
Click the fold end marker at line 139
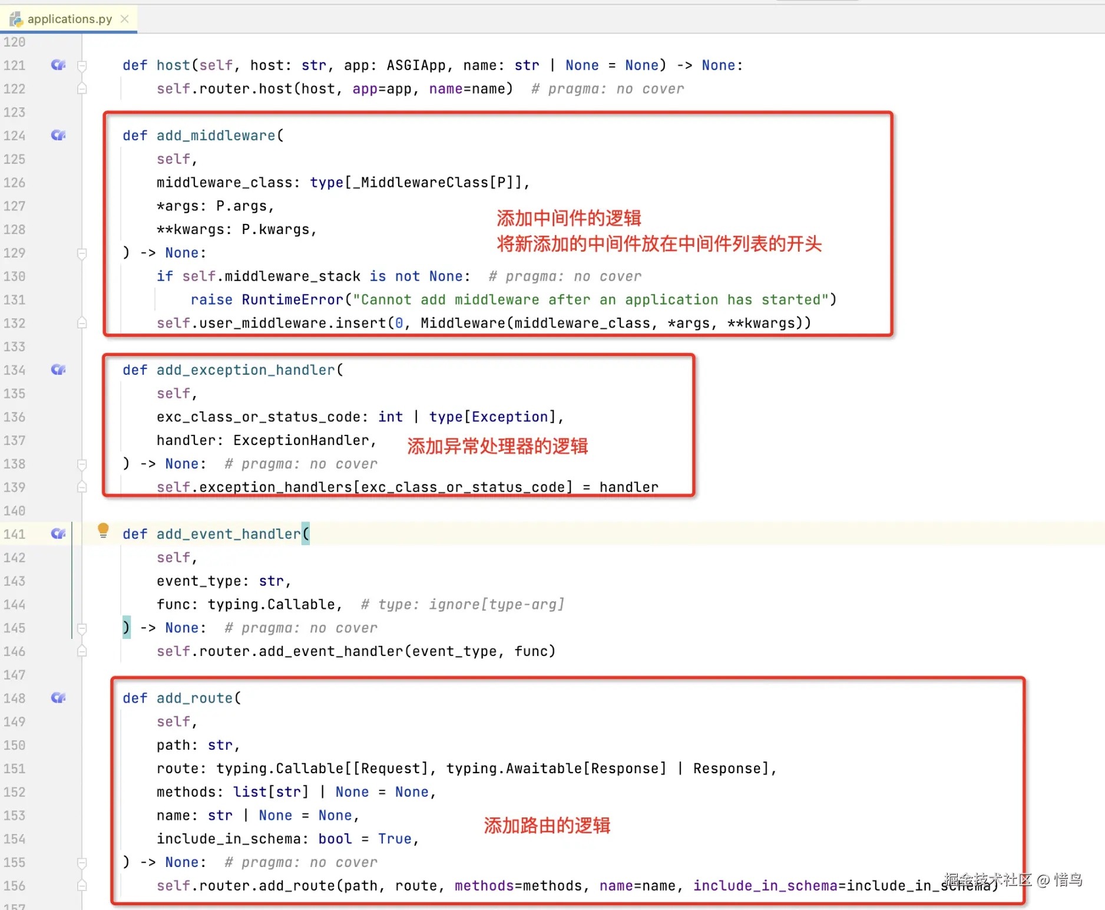click(x=82, y=487)
